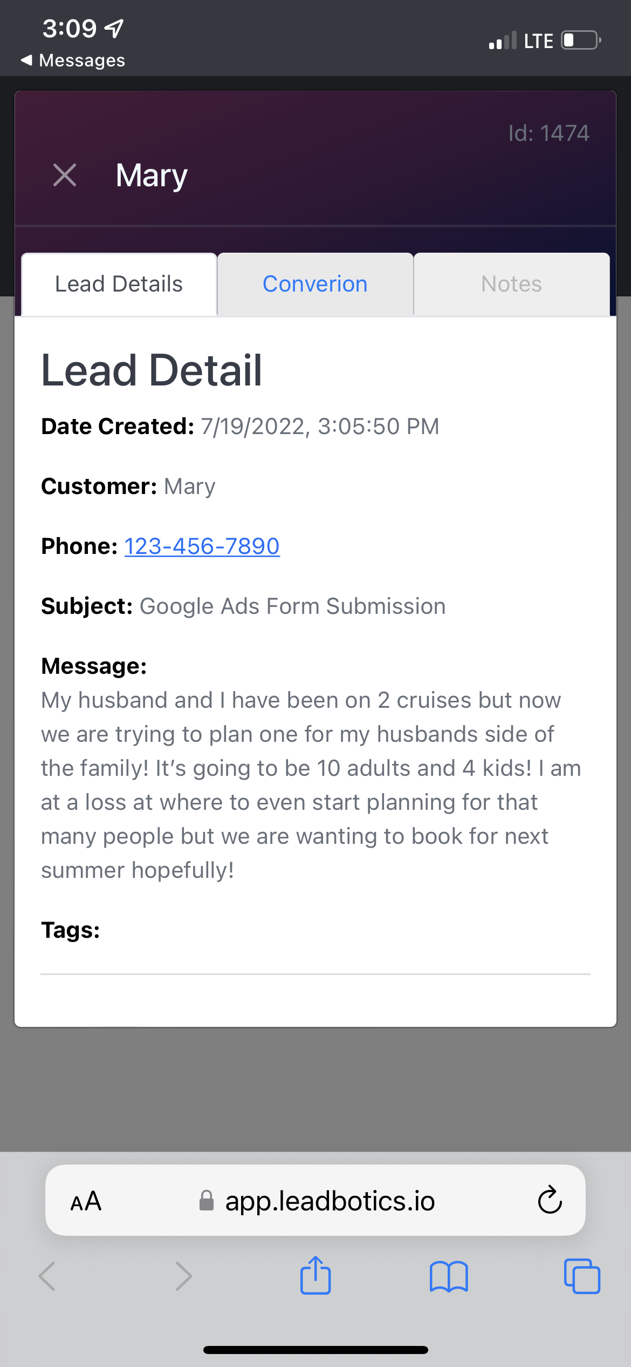Return to Messages app via back link
The image size is (631, 1367).
73,60
